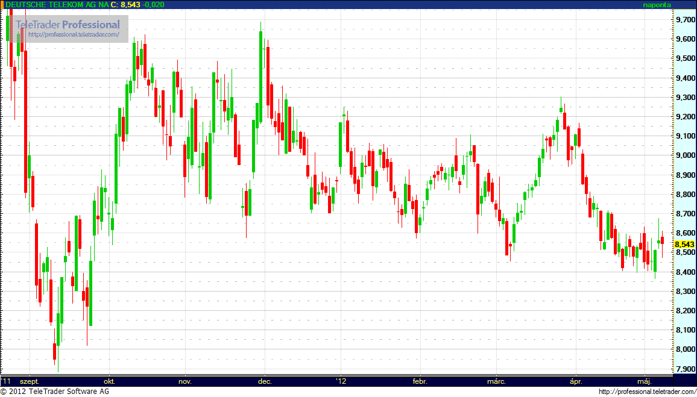Click the 9,000 price axis label
Viewport: 697px width, 397px height.
(685, 155)
